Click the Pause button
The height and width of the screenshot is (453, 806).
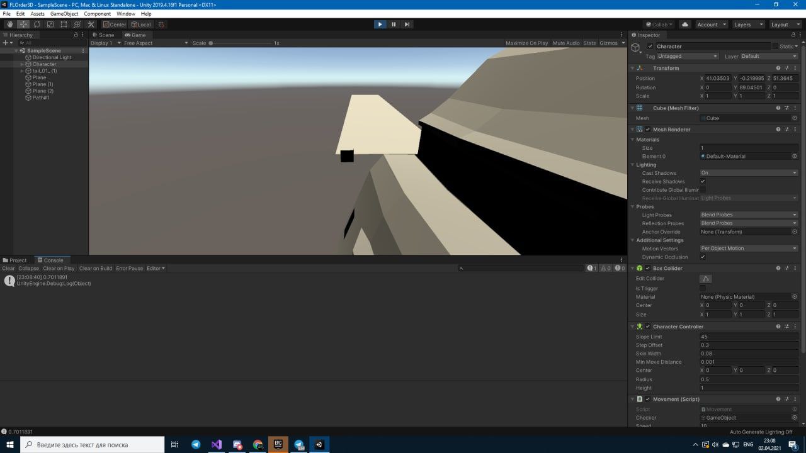[x=394, y=25]
